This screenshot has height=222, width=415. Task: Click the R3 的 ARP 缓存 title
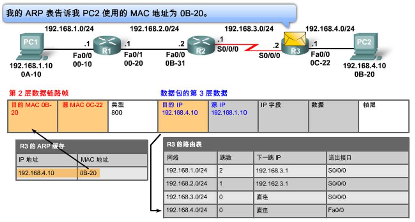pyautogui.click(x=42, y=146)
